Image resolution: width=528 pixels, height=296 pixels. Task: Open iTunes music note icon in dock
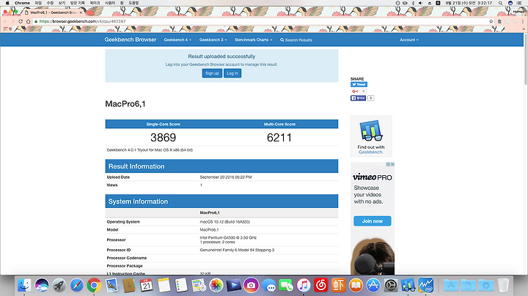coord(304,286)
